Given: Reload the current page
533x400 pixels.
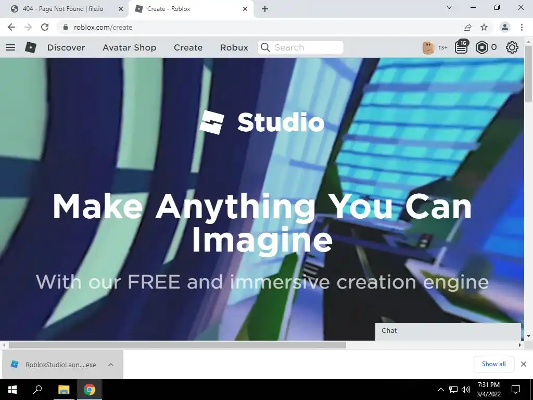Looking at the screenshot, I should pyautogui.click(x=45, y=27).
